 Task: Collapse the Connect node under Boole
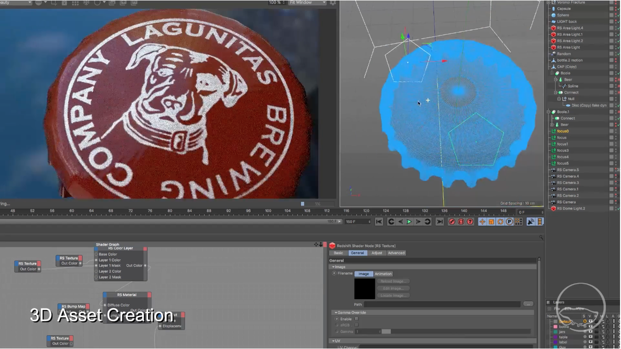tap(555, 93)
